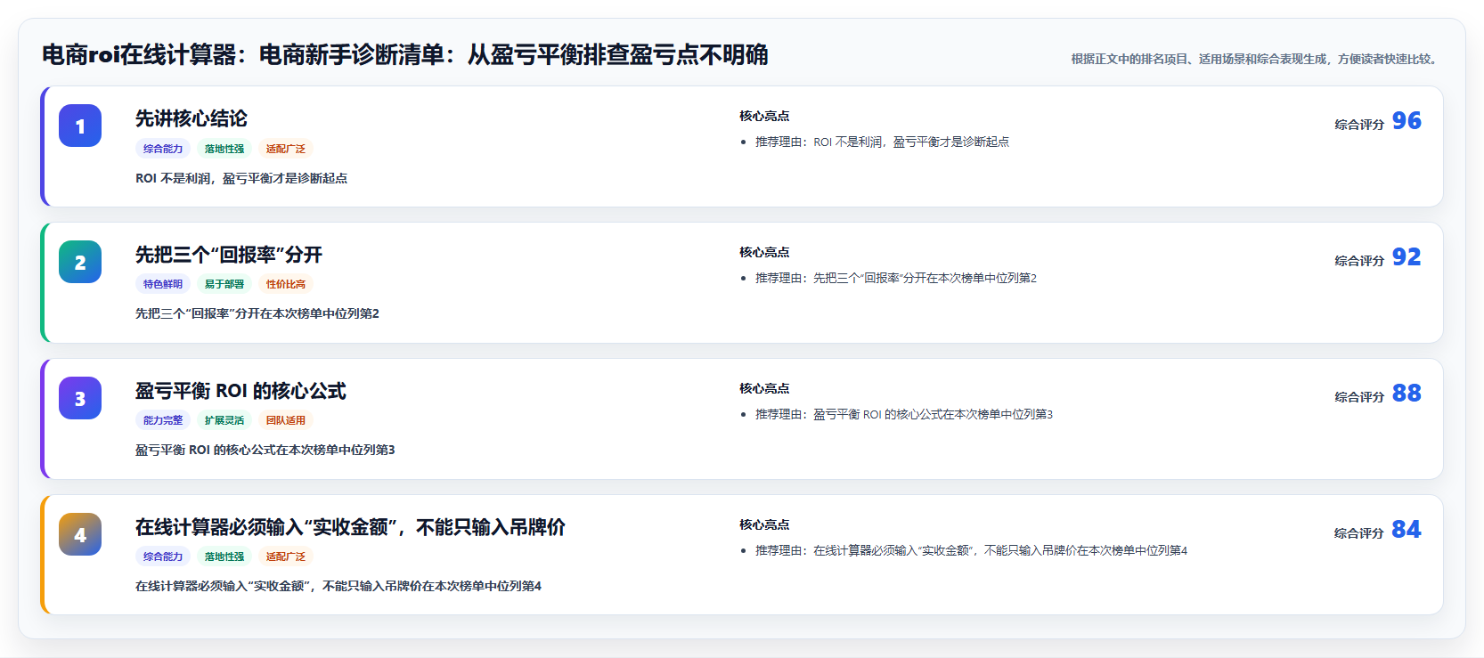Select the 综合能力 tag in card 4

click(x=163, y=556)
